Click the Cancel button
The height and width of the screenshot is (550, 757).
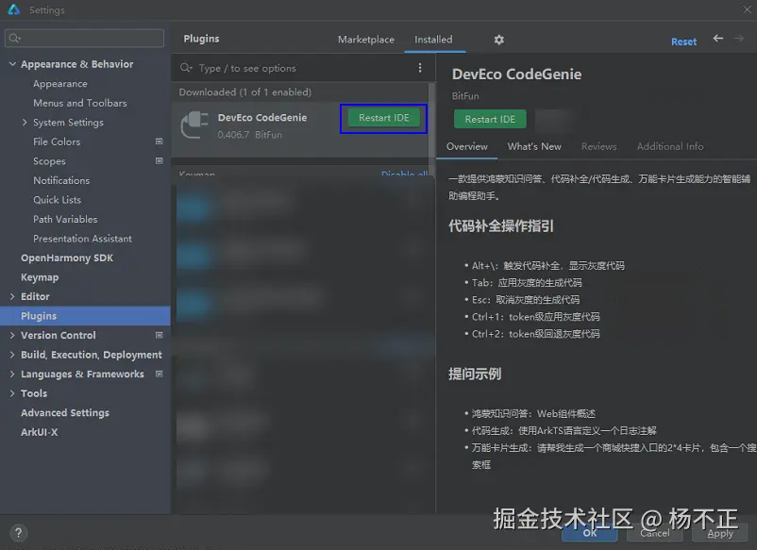coord(655,533)
